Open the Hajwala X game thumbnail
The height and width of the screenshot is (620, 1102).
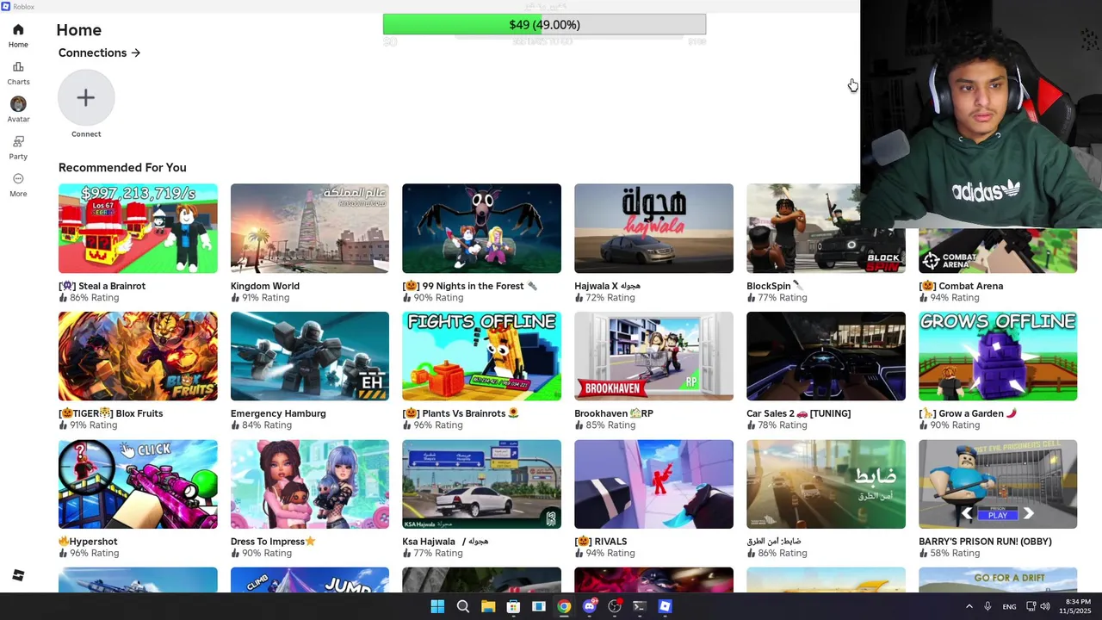click(x=653, y=228)
